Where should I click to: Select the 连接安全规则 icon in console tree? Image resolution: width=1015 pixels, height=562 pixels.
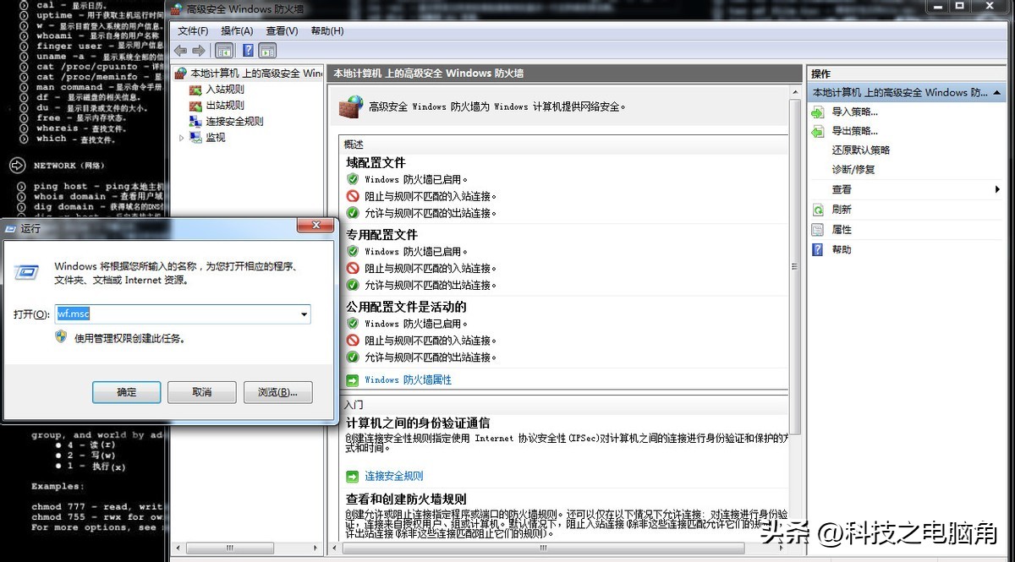(x=197, y=120)
